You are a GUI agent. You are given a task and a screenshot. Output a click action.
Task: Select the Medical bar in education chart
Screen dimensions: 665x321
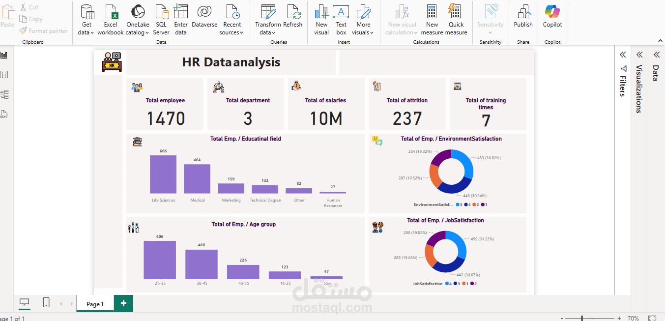tap(197, 179)
